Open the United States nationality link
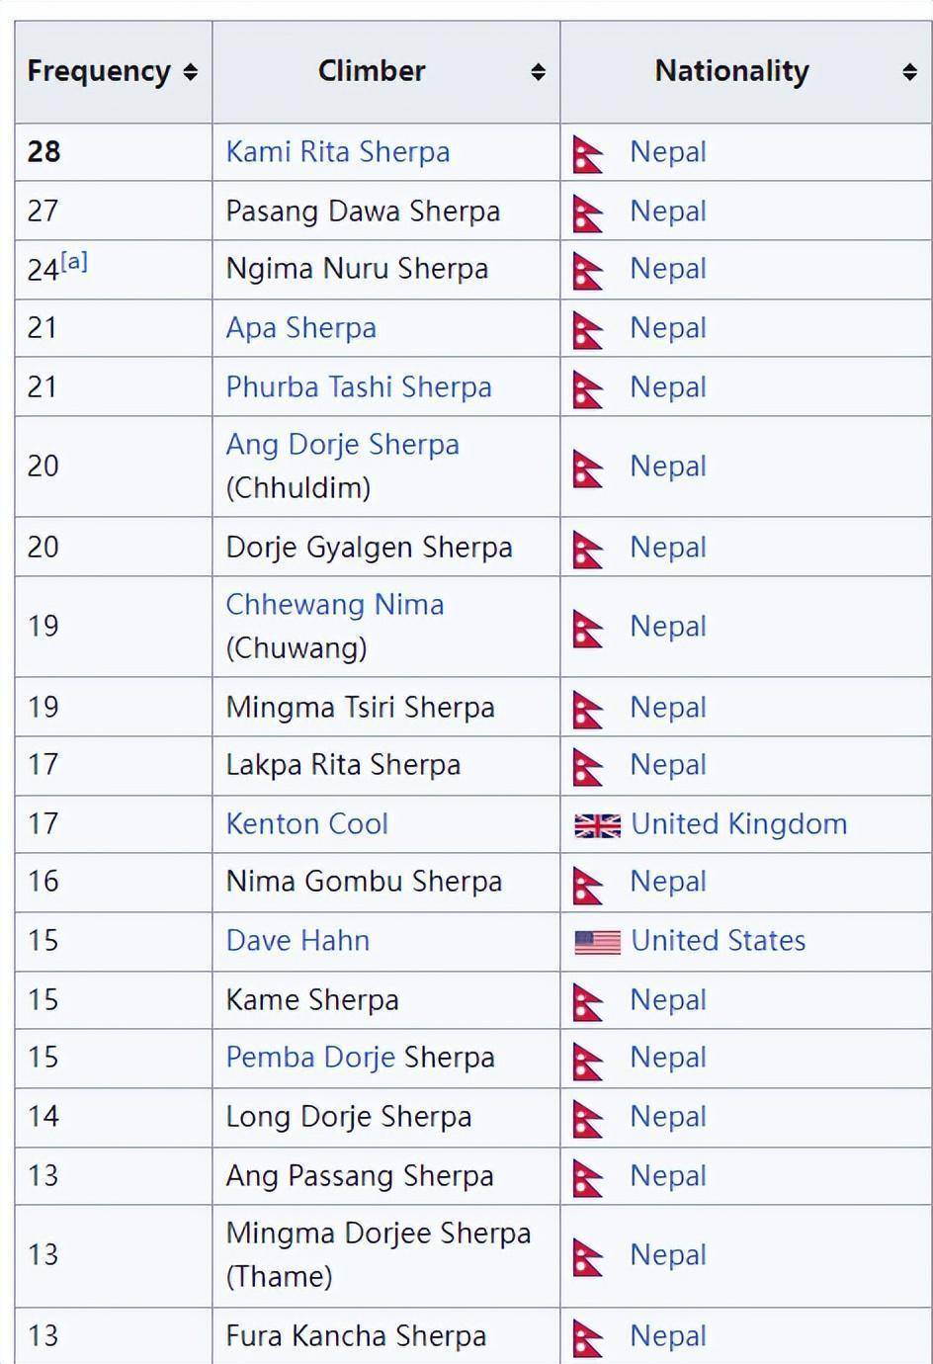933x1364 pixels. point(718,941)
